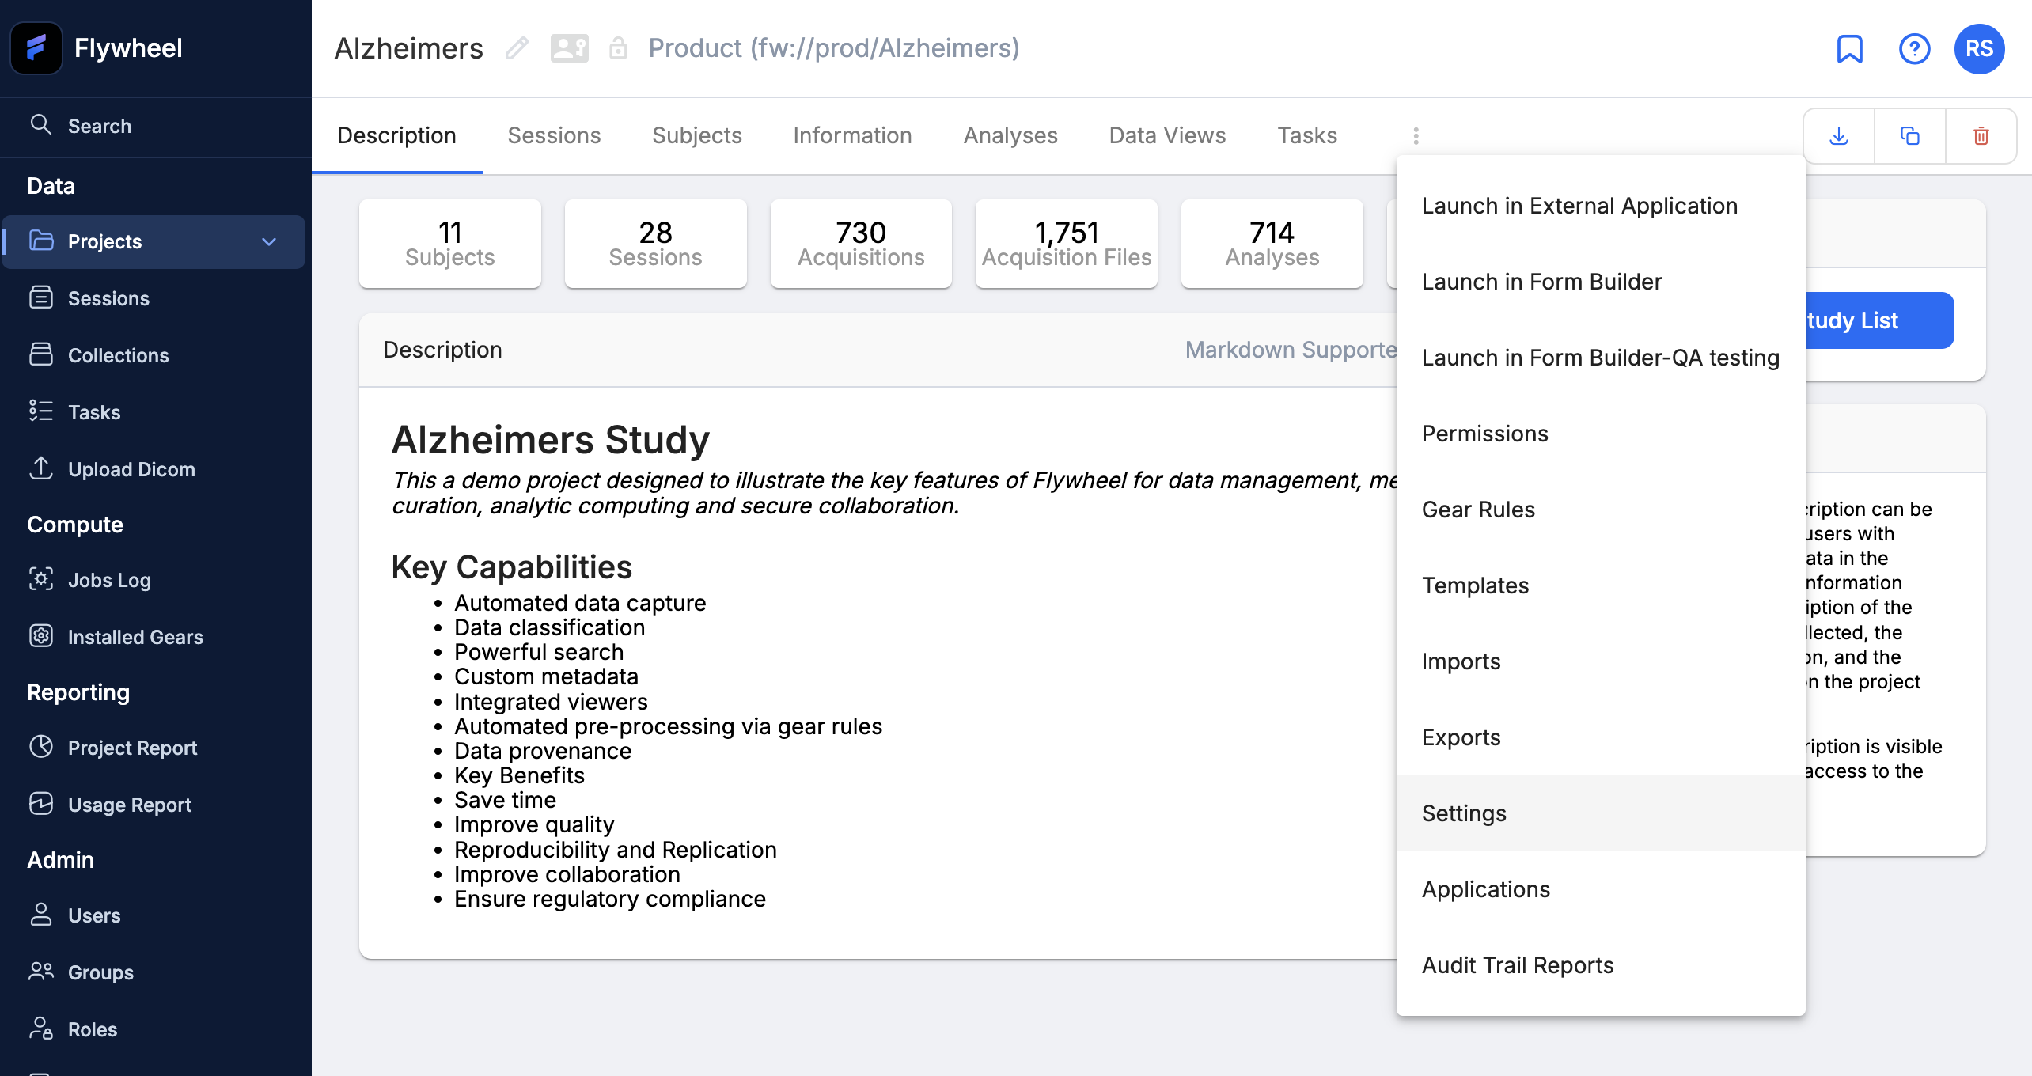Select Exports menu entry
The image size is (2032, 1076).
[x=1601, y=737]
